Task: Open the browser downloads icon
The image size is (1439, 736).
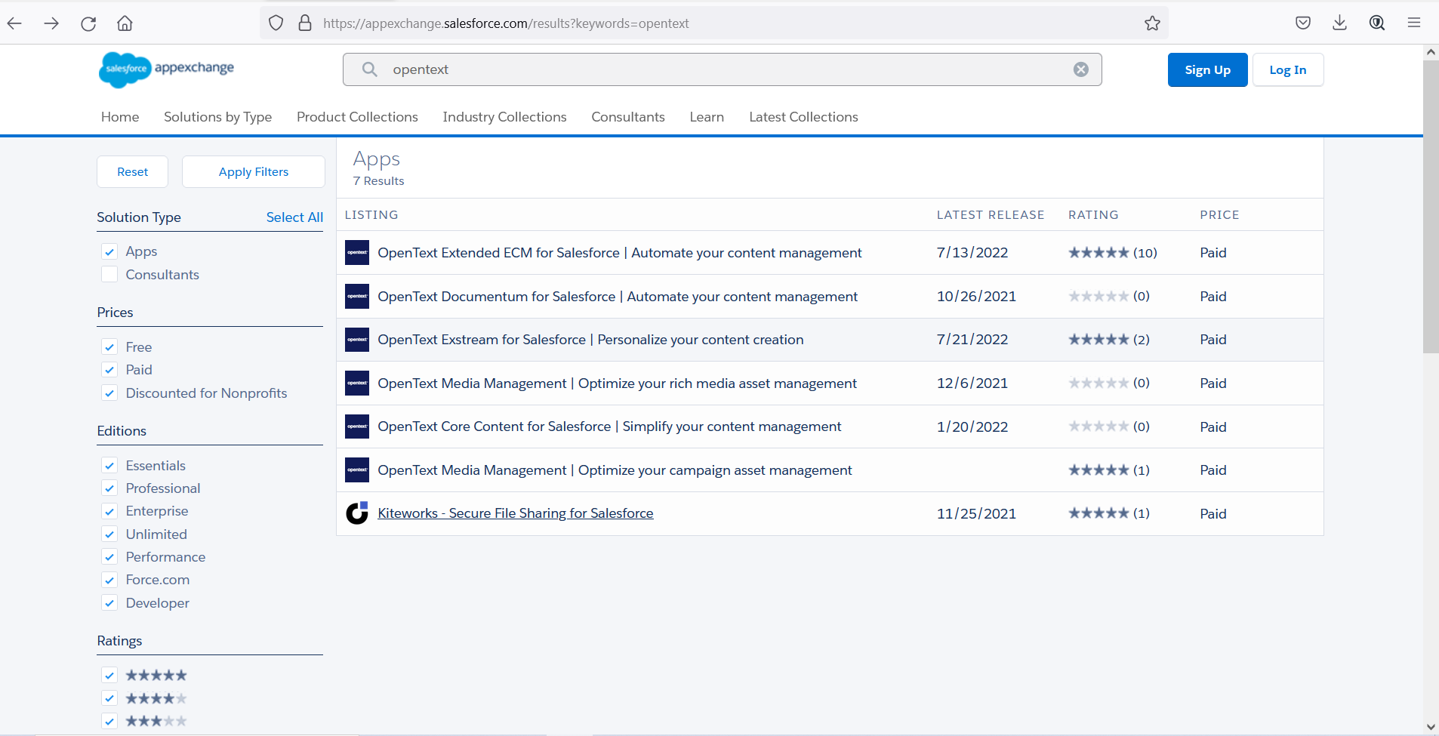Action: point(1340,23)
